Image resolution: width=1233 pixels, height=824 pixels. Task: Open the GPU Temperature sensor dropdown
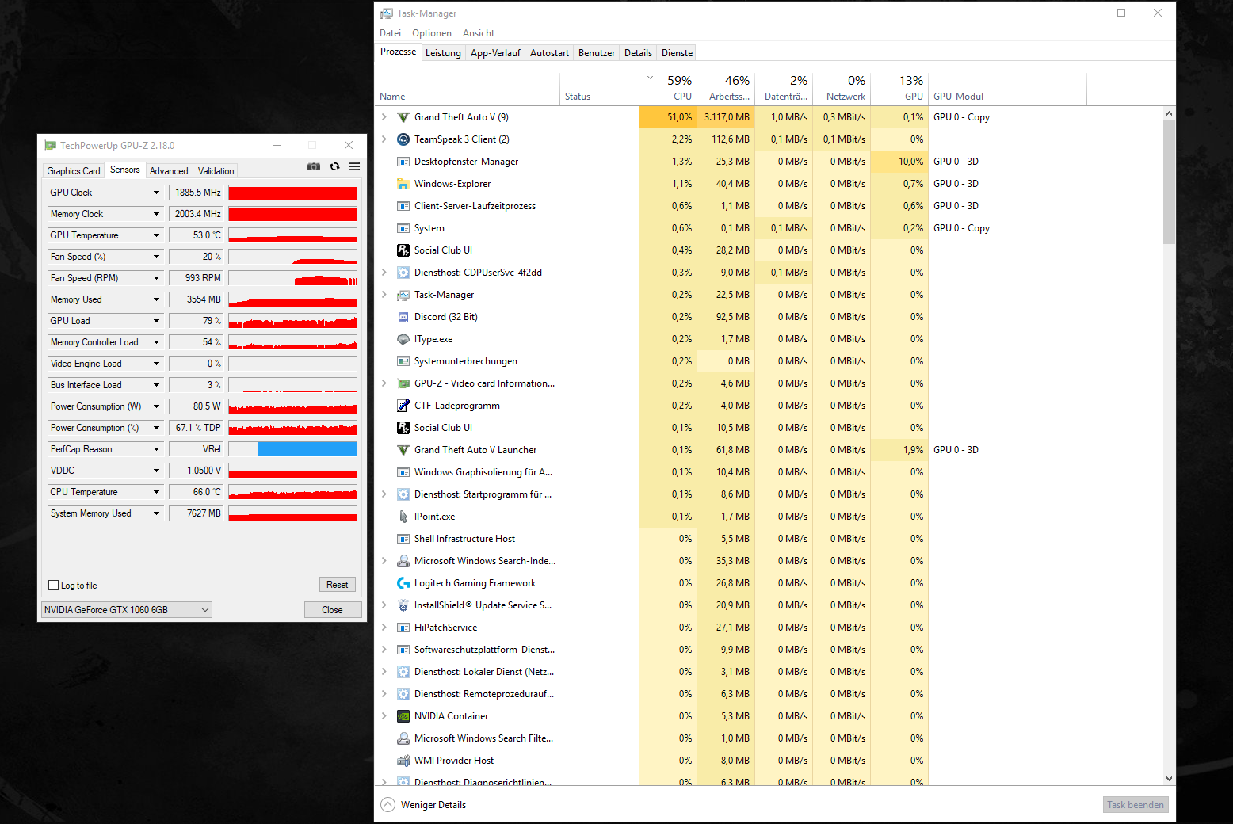click(156, 235)
